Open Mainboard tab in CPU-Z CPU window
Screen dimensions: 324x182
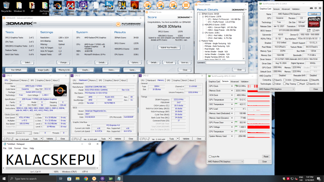point(15,80)
